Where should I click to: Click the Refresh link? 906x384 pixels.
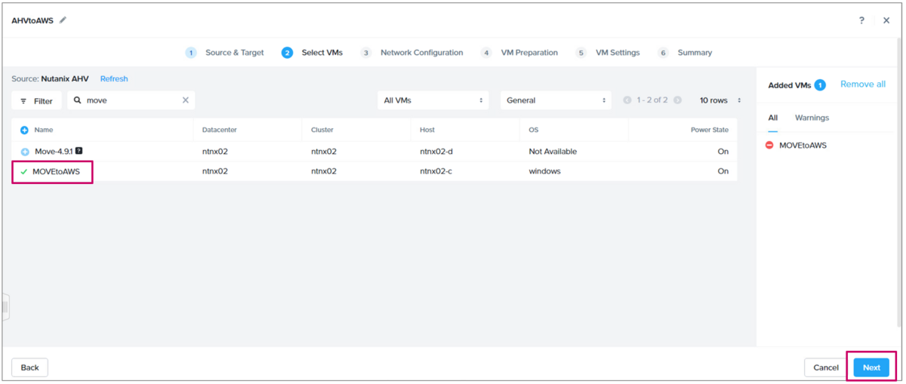(114, 78)
